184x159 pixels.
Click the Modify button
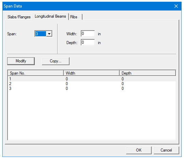click(x=21, y=61)
